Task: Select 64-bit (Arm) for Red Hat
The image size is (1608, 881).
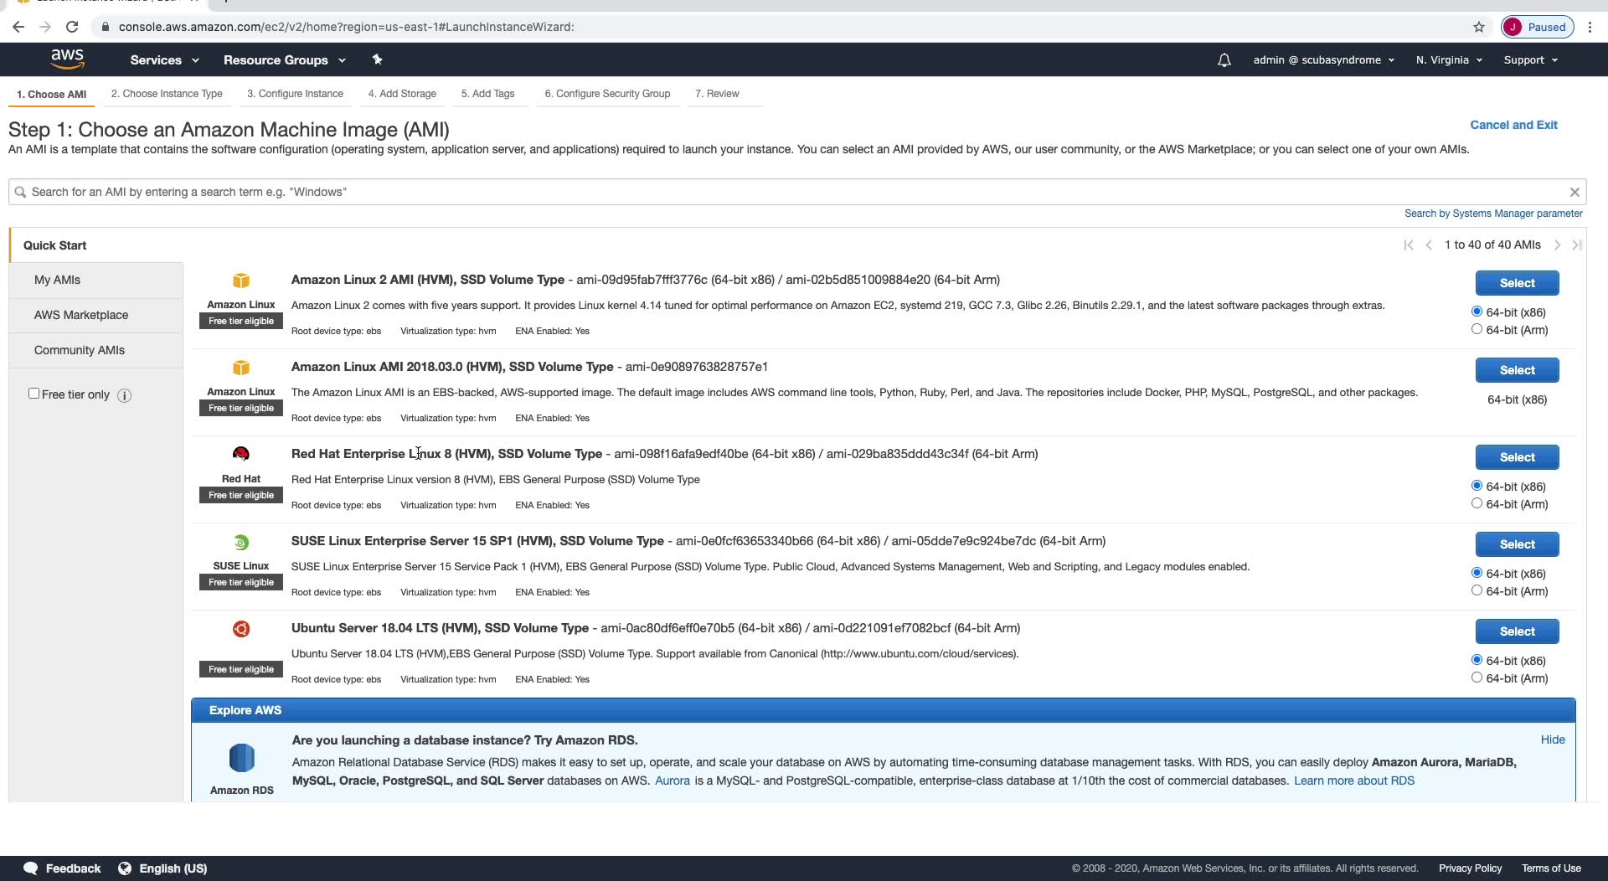Action: click(x=1477, y=503)
